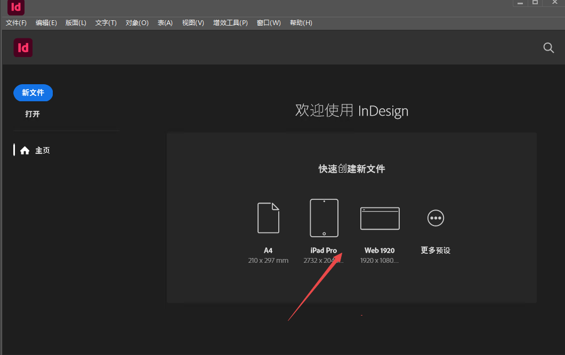This screenshot has width=565, height=355.
Task: Select the iPad Pro preset icon
Action: coord(324,217)
